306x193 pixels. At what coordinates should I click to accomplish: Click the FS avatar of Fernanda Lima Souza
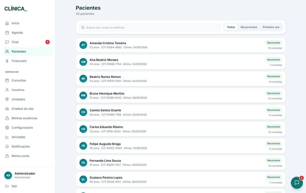(x=83, y=163)
